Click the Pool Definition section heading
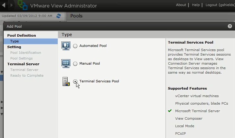Viewport: 235px width, 138px height. (x=21, y=35)
